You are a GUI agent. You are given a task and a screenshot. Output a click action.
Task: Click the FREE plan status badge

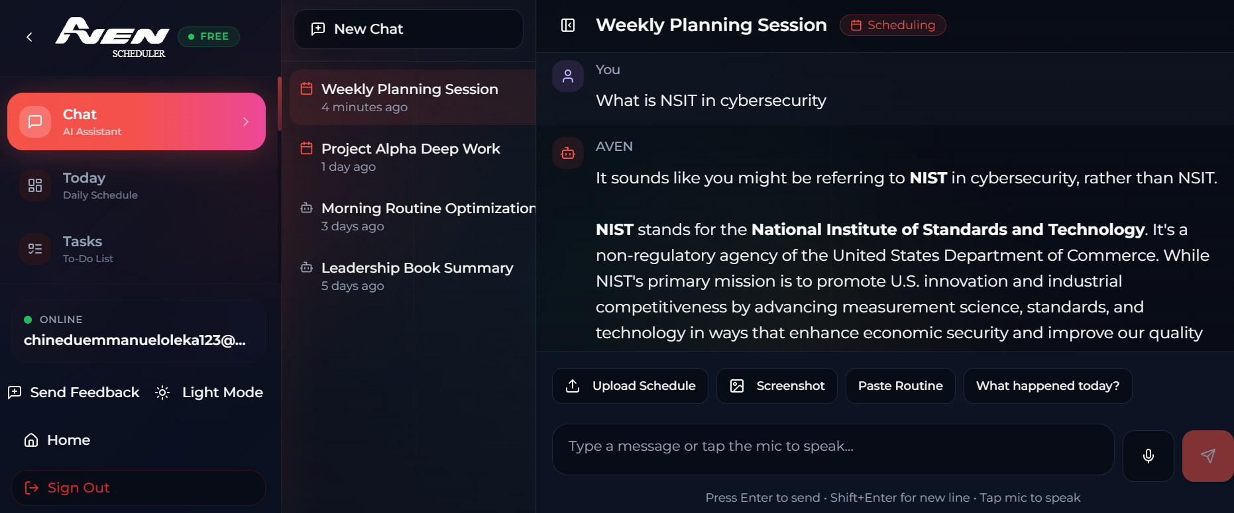209,36
